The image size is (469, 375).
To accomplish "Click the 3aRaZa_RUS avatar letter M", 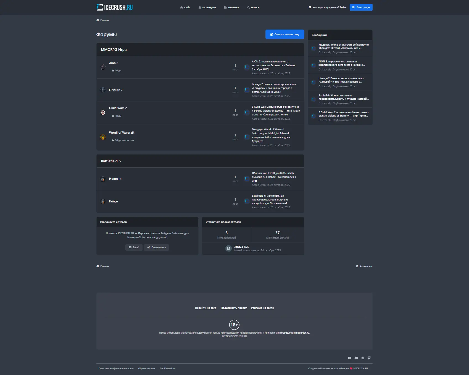I will [228, 249].
